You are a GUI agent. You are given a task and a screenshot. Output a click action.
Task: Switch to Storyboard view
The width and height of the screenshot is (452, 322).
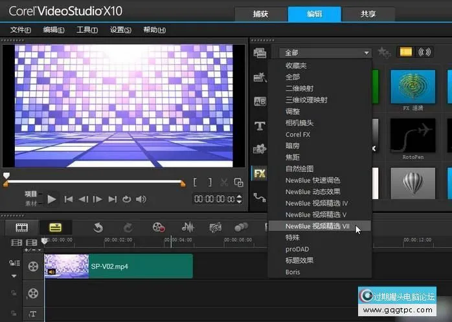21,228
